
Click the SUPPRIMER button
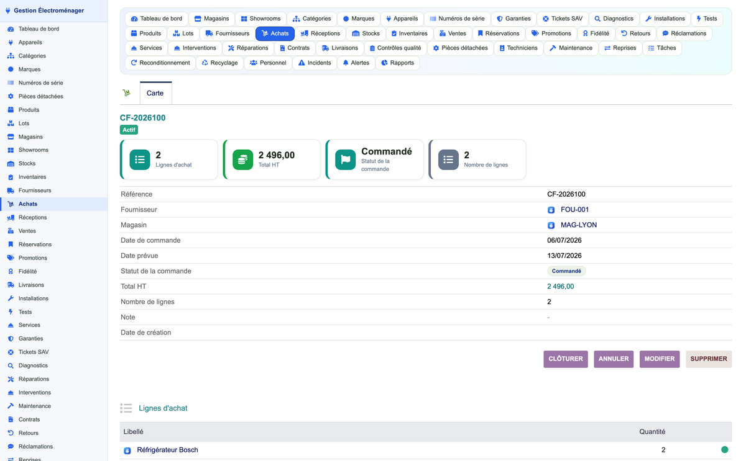(x=709, y=359)
